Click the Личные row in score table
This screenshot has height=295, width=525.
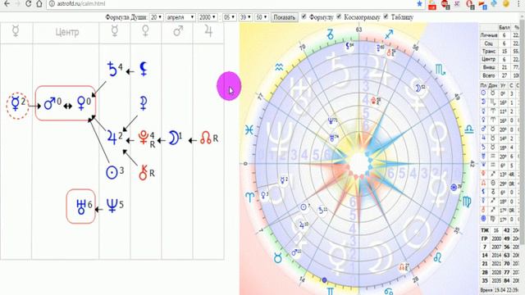[x=500, y=35]
